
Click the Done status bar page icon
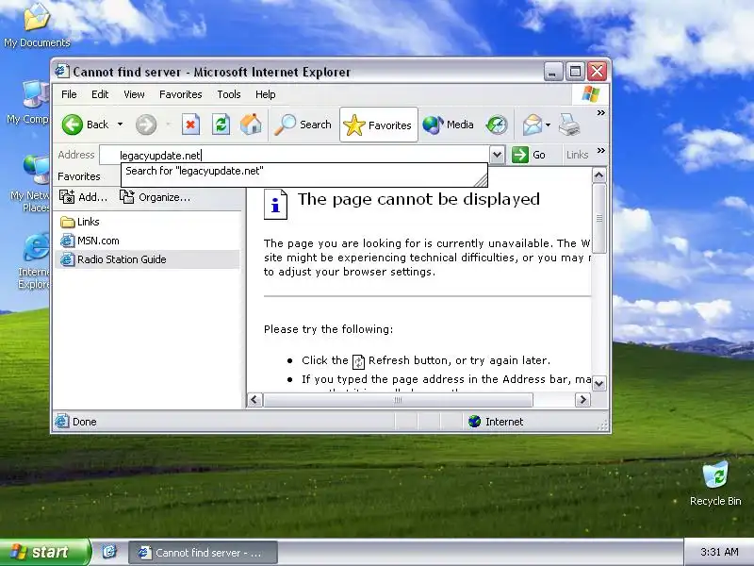[61, 422]
